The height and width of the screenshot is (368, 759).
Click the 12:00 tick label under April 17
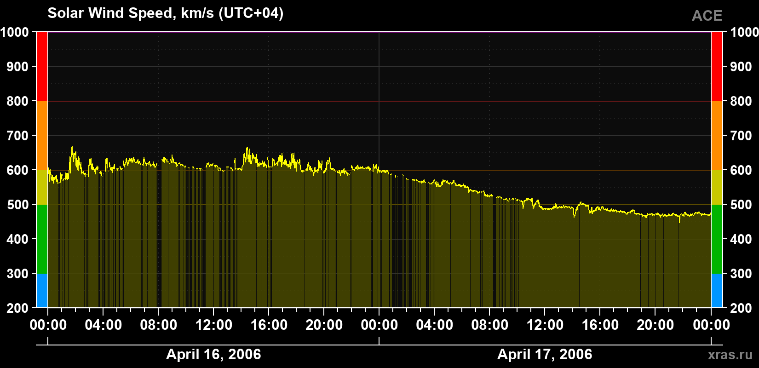[545, 325]
